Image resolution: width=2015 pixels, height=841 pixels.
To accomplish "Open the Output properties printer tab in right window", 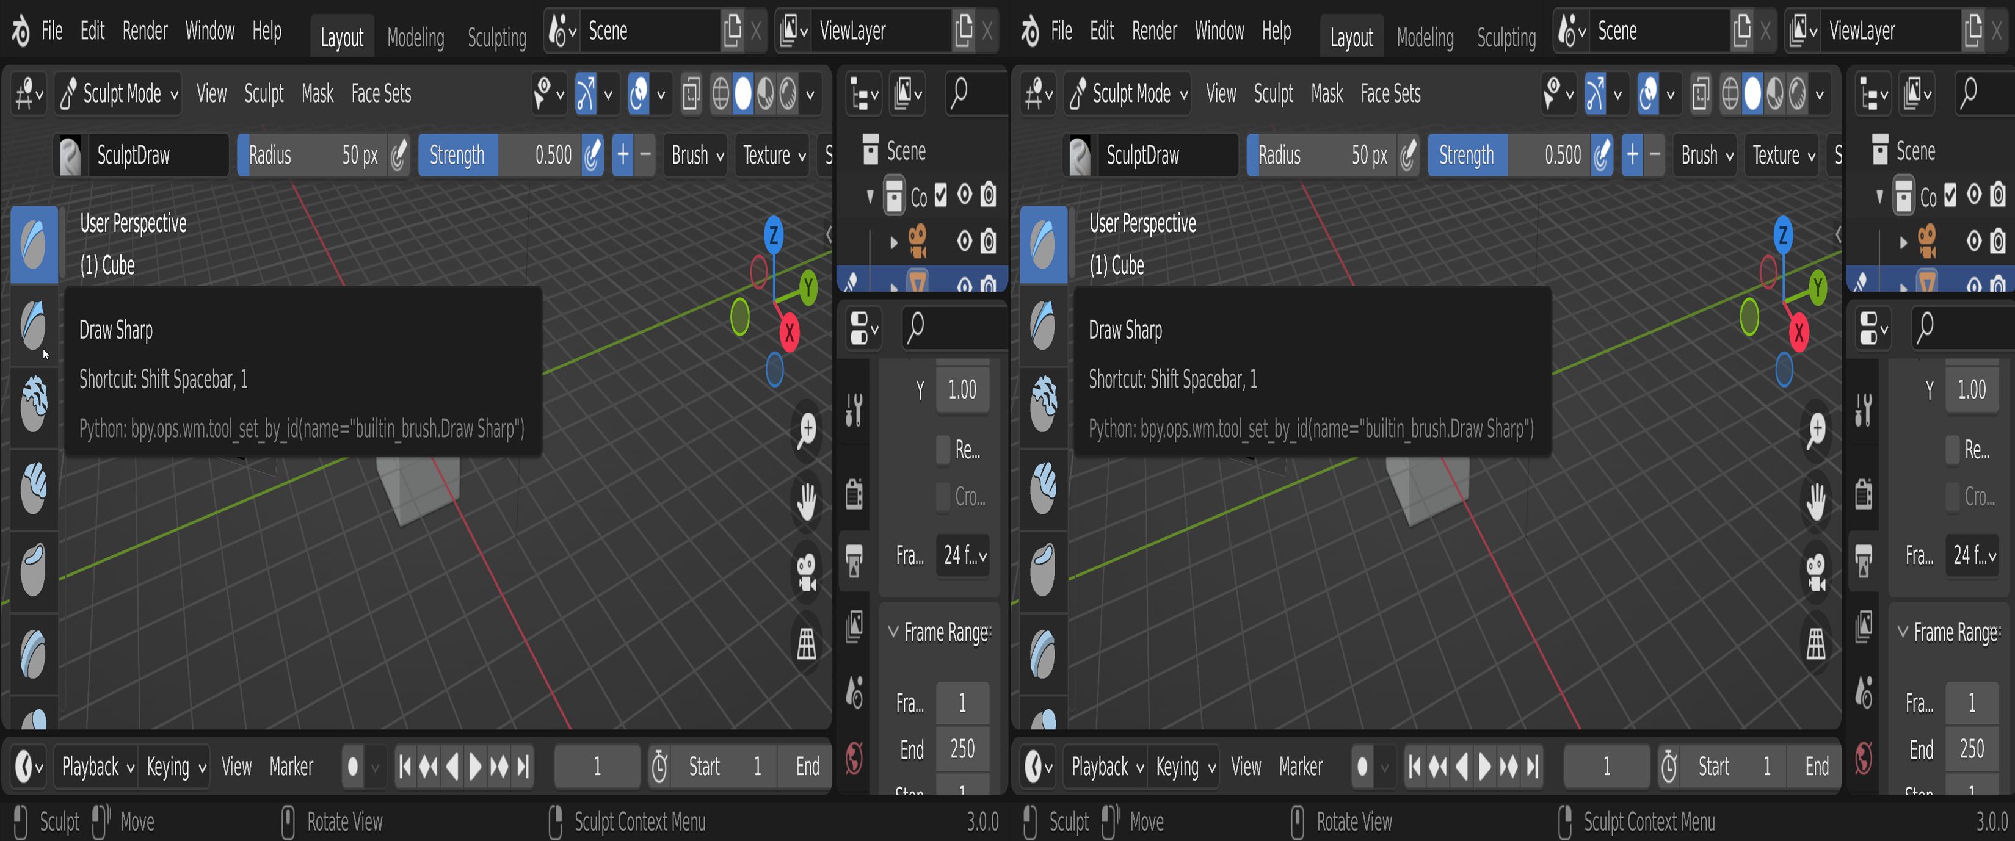I will [x=1864, y=560].
